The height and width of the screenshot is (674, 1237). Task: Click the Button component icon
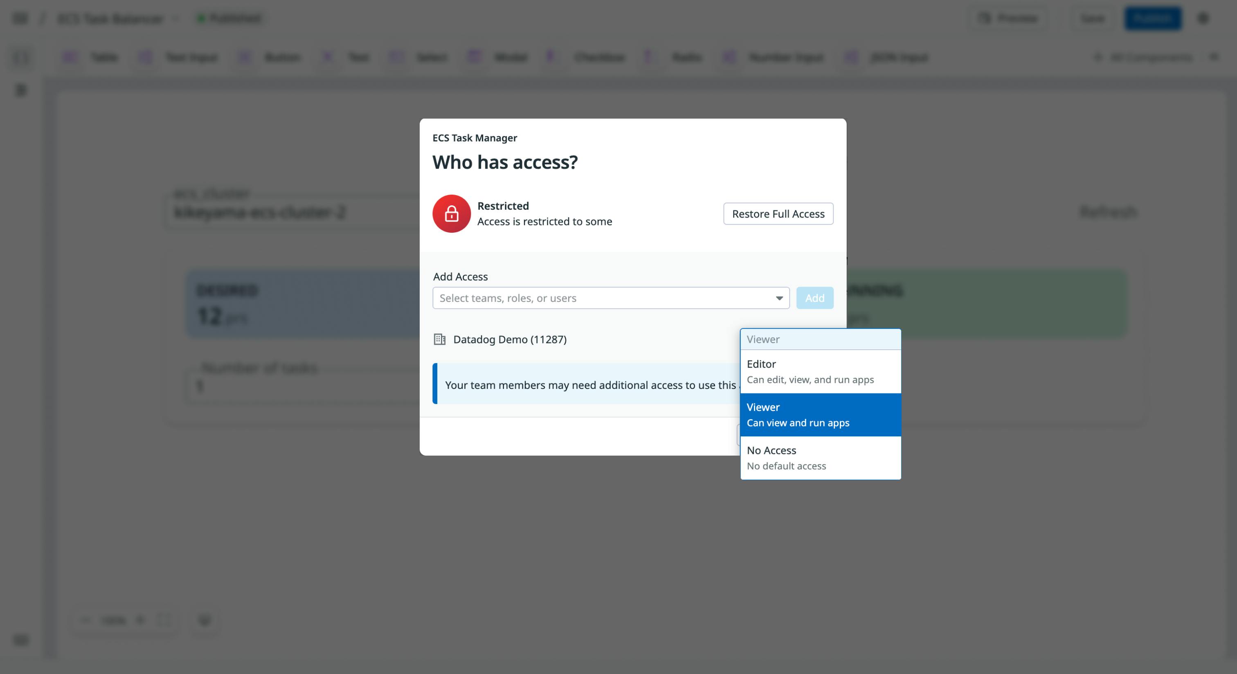[x=245, y=57]
